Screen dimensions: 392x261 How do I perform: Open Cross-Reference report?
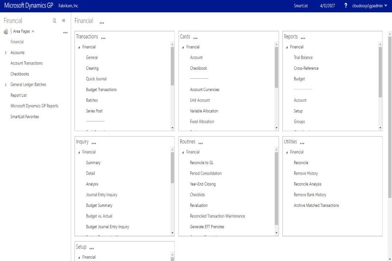coord(306,68)
